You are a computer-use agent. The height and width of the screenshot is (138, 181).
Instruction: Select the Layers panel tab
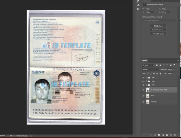(144, 60)
